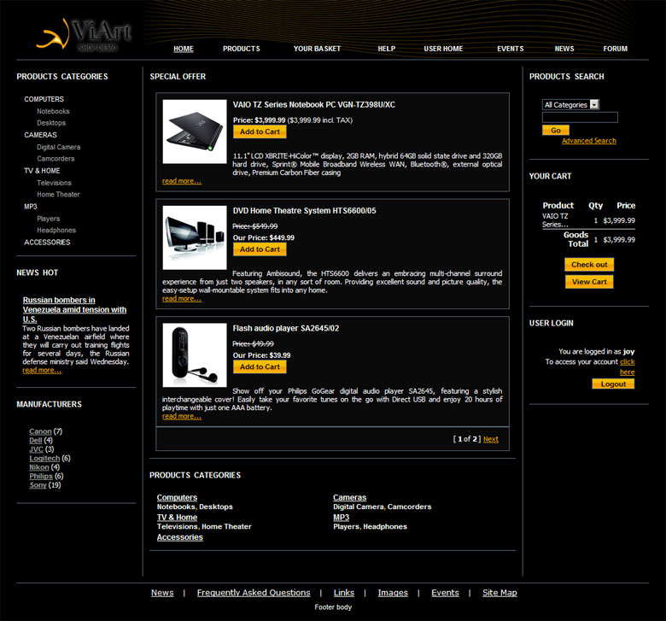Click the ViArt shop logo
666x621 pixels.
click(84, 35)
